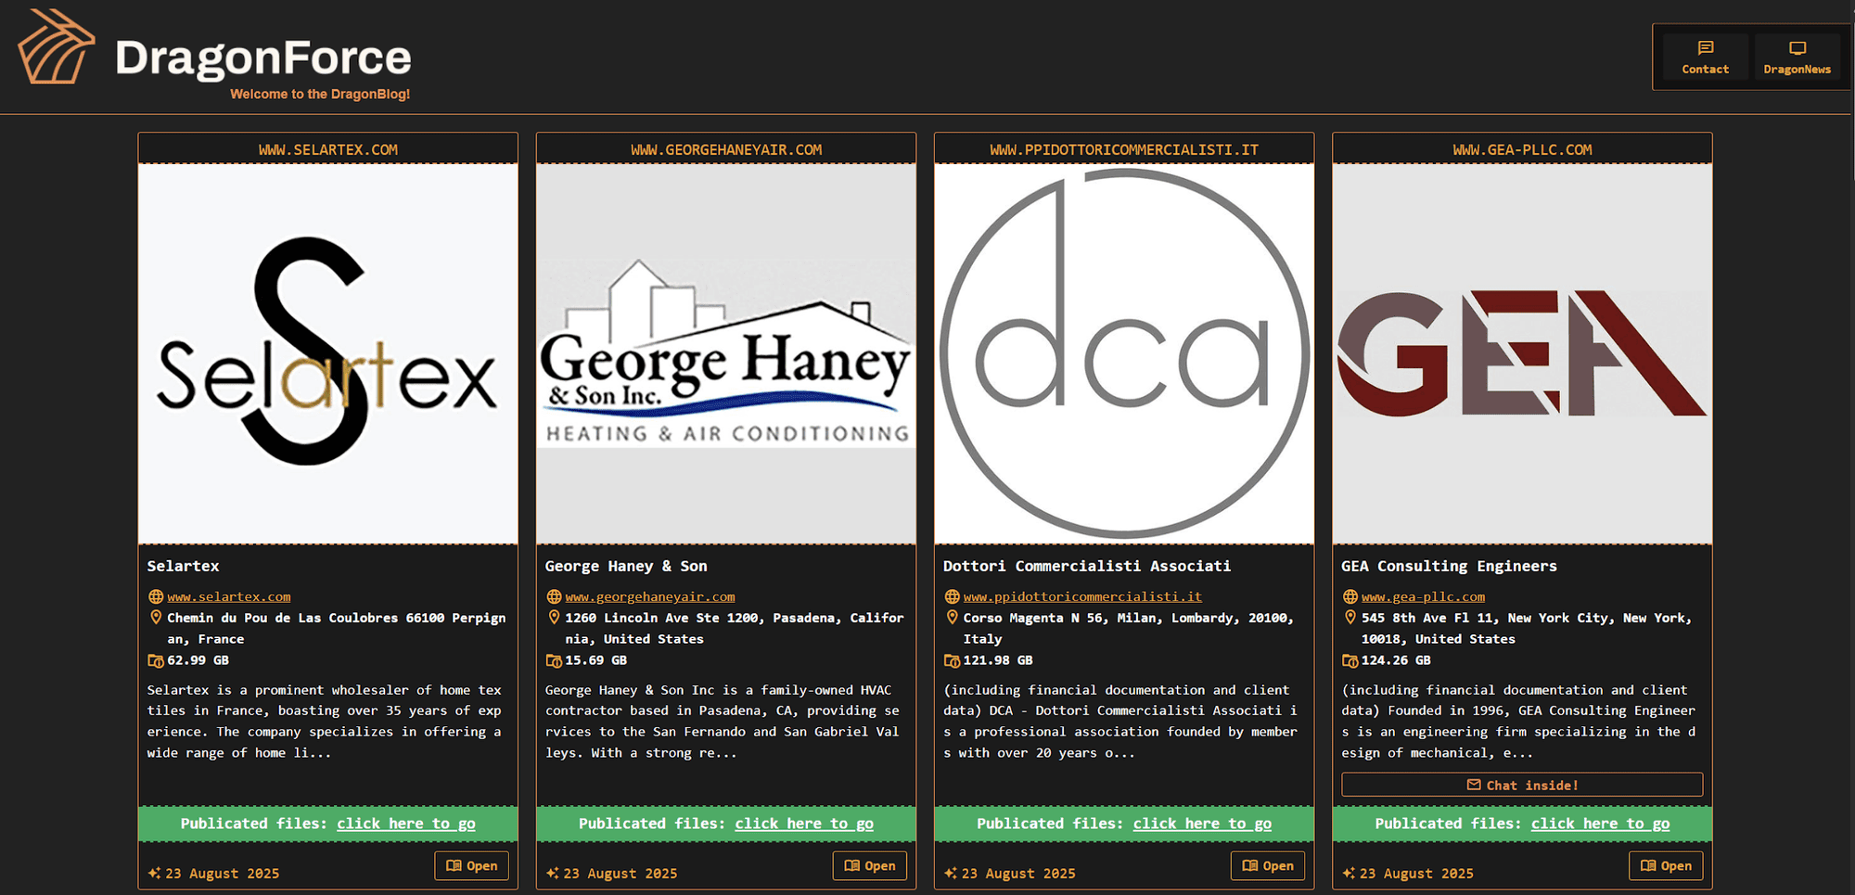Viewport: 1855px width, 895px height.
Task: Click the globe icon beside www.ppidottoricommercialisti.it
Action: click(x=952, y=597)
